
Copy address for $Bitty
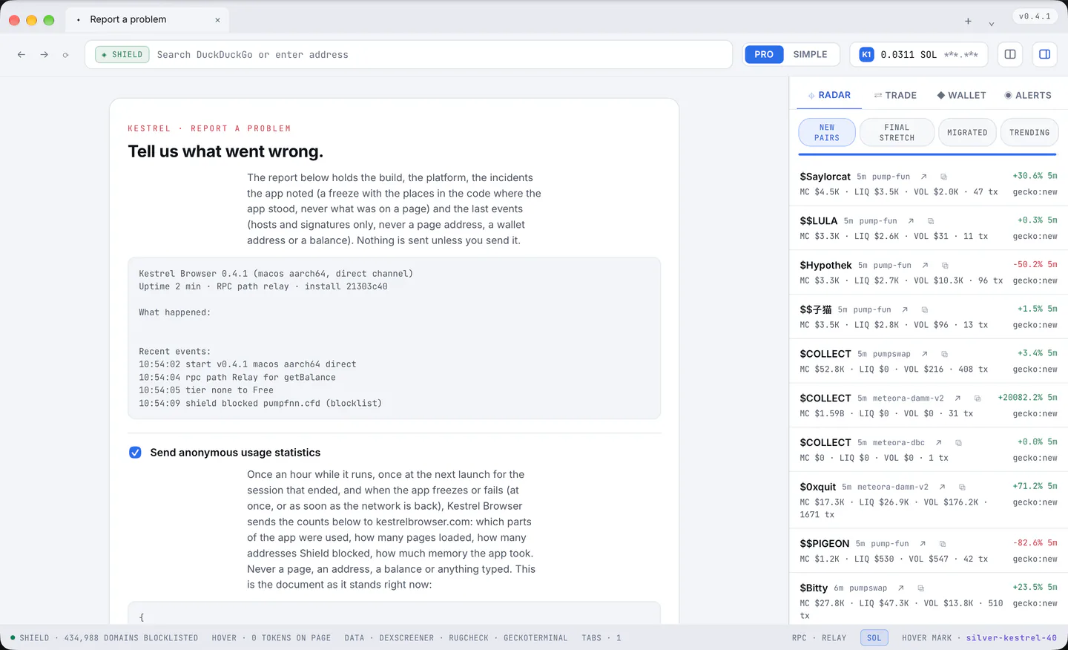coord(920,588)
